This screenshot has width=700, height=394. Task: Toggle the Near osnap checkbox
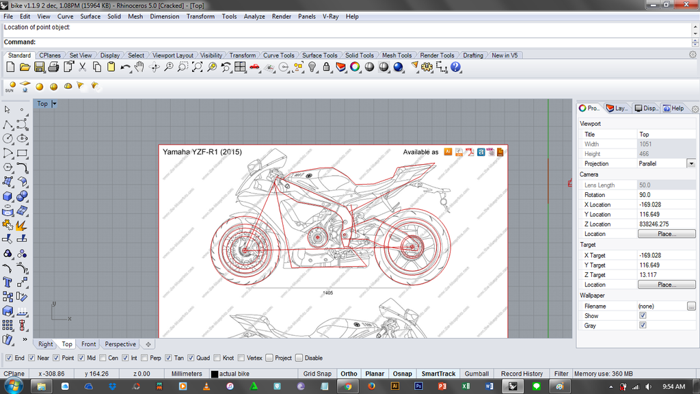(31, 358)
